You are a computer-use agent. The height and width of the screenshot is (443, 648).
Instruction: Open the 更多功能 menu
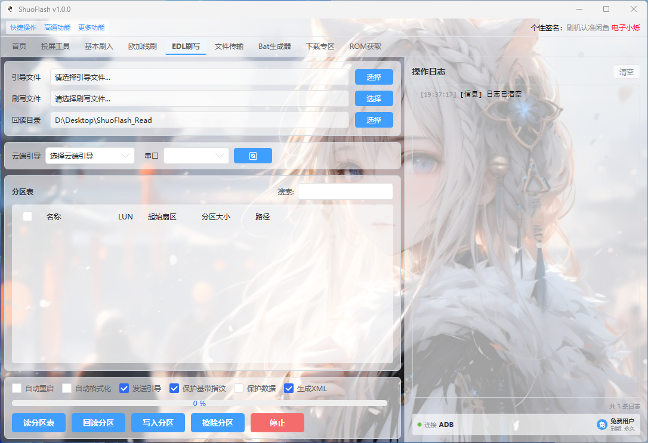[x=91, y=27]
